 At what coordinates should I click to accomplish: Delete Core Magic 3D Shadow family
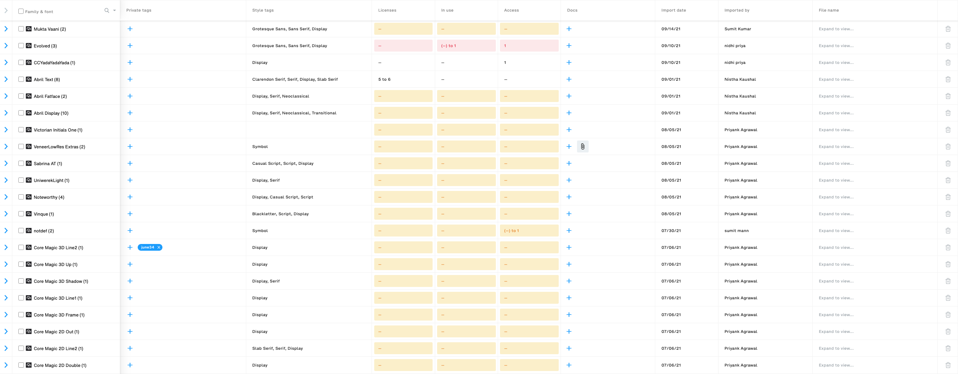click(948, 281)
